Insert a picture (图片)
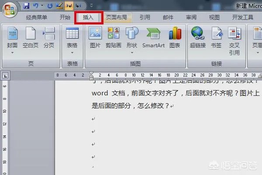The image size is (262, 175). (x=95, y=38)
